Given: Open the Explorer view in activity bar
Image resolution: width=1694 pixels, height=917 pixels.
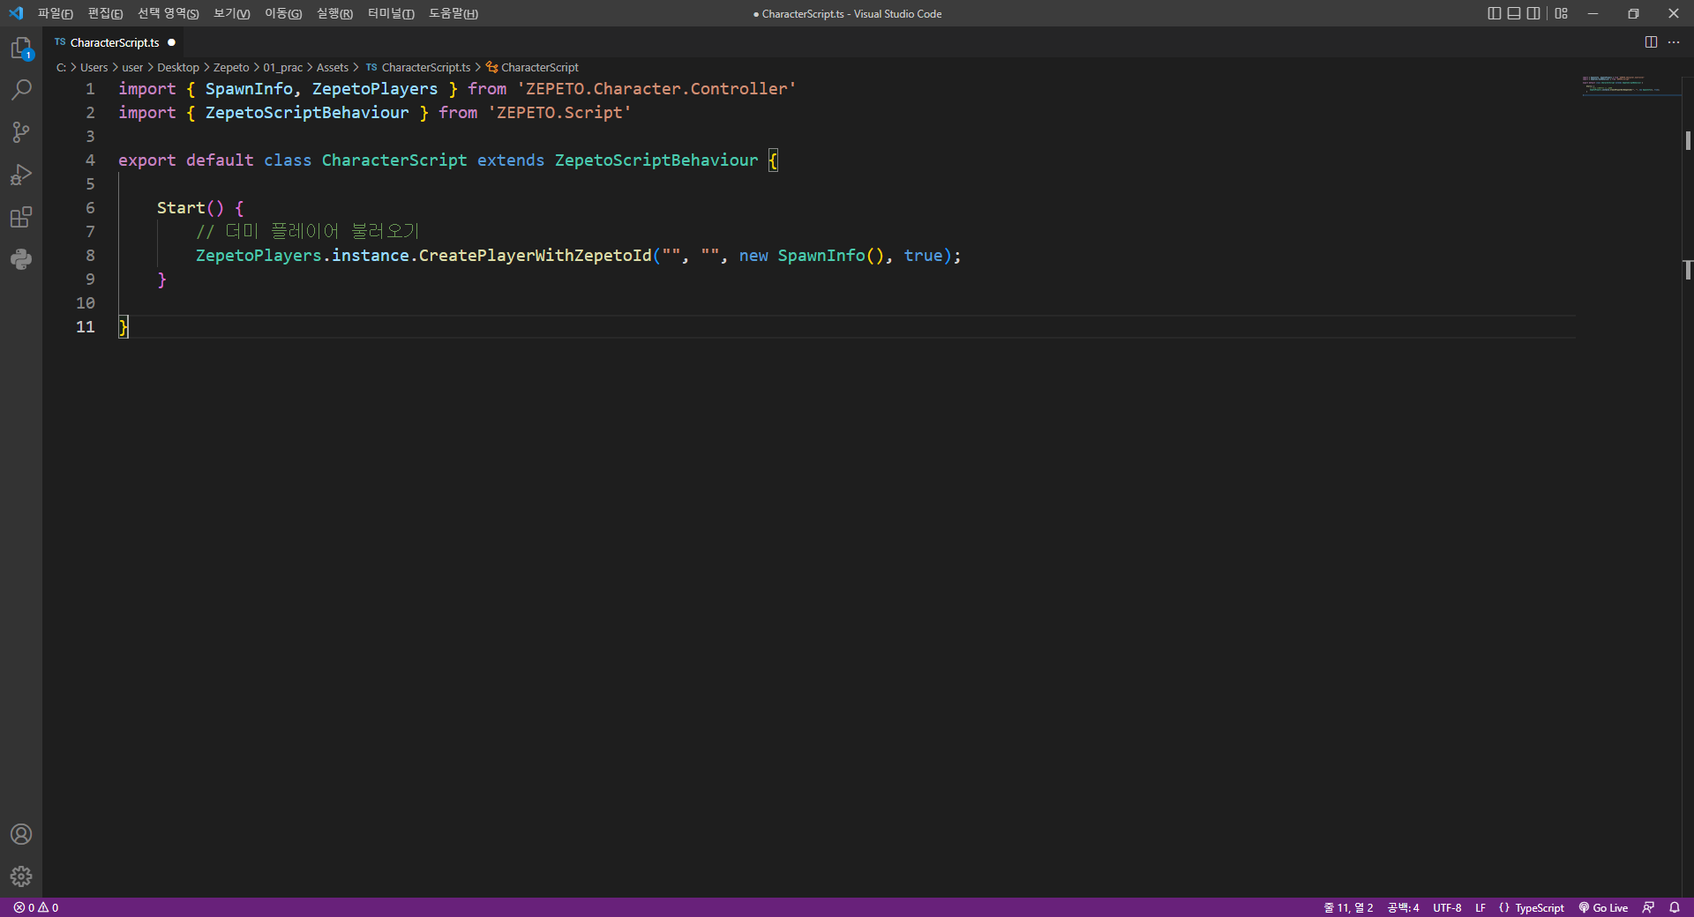Looking at the screenshot, I should click(21, 48).
